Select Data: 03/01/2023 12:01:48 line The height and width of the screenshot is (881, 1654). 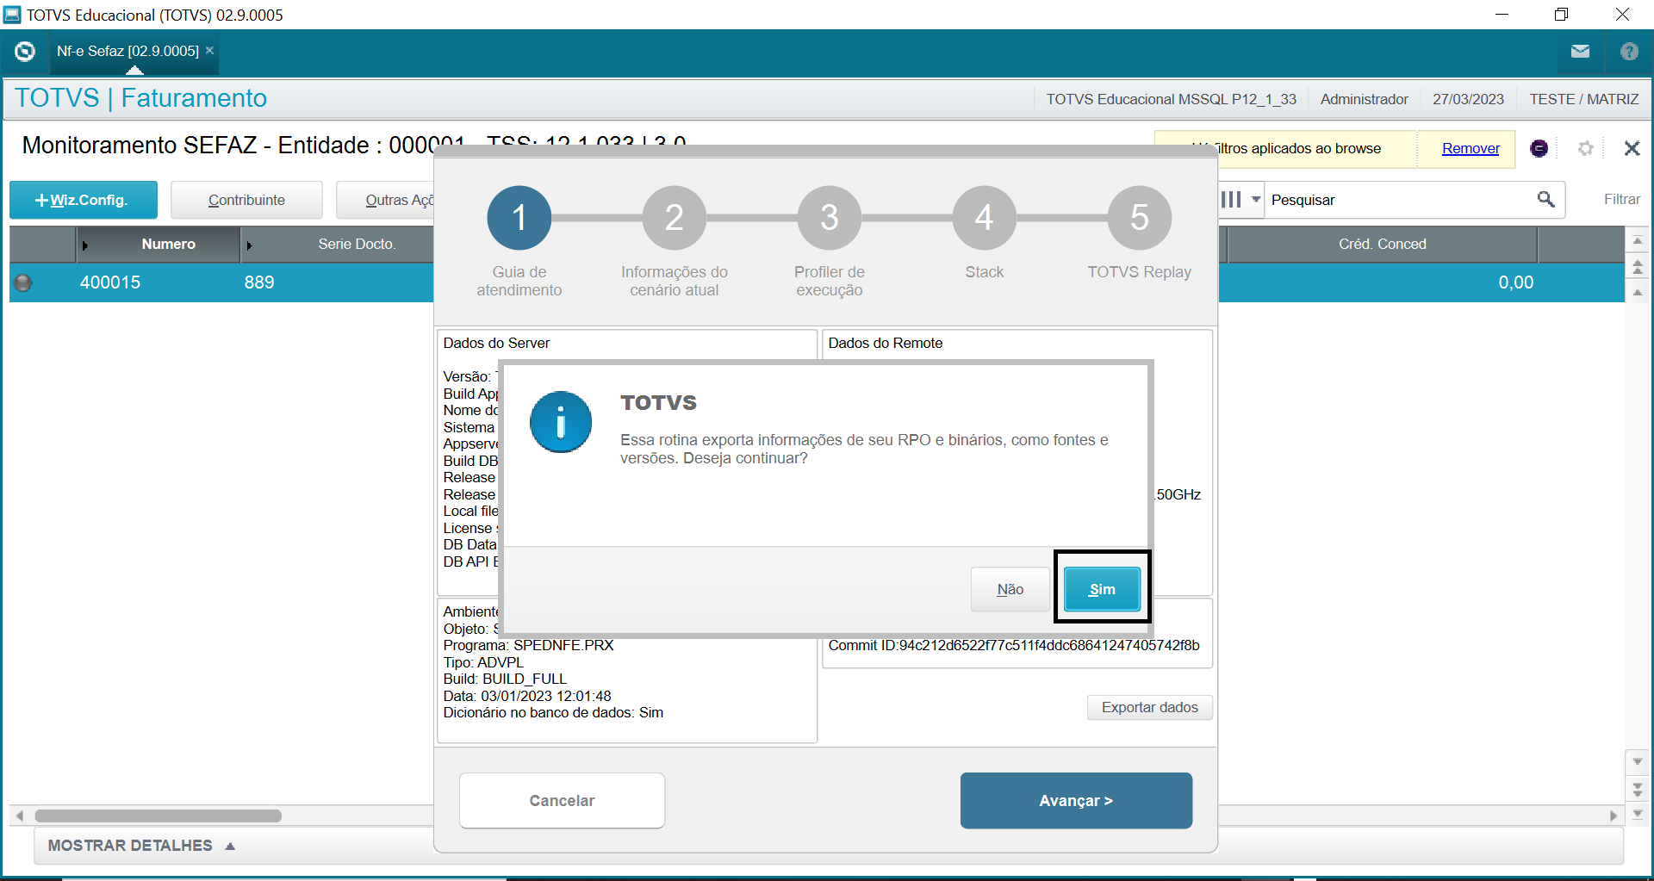pyautogui.click(x=527, y=696)
